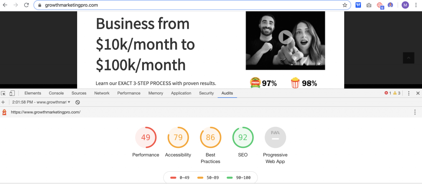Image resolution: width=422 pixels, height=184 pixels.
Task: Click the browser reload icon
Action: (26, 5)
